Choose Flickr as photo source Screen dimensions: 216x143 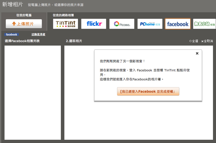click(x=94, y=24)
